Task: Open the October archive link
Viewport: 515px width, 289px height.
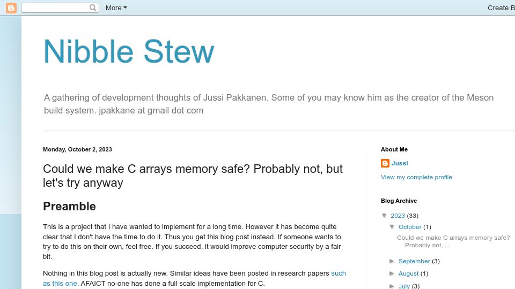Action: click(x=410, y=227)
